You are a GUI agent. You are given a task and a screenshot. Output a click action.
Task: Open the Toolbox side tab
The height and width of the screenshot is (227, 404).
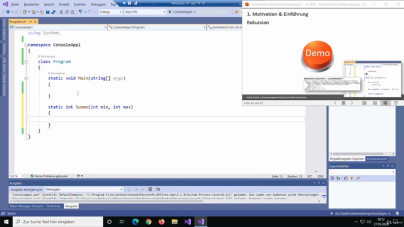point(4,49)
